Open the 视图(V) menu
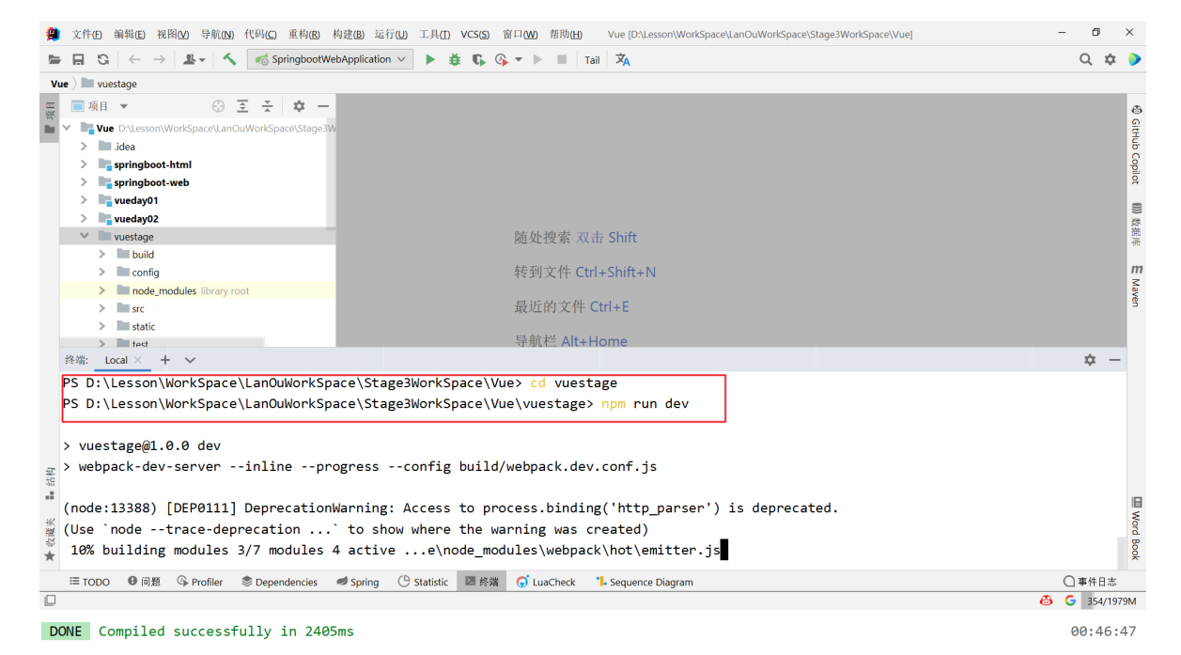Viewport: 1181px width, 655px height. click(x=173, y=35)
